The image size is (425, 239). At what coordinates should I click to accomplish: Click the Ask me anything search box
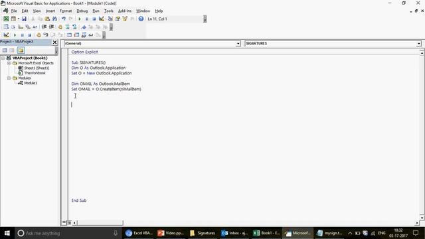pyautogui.click(x=67, y=233)
